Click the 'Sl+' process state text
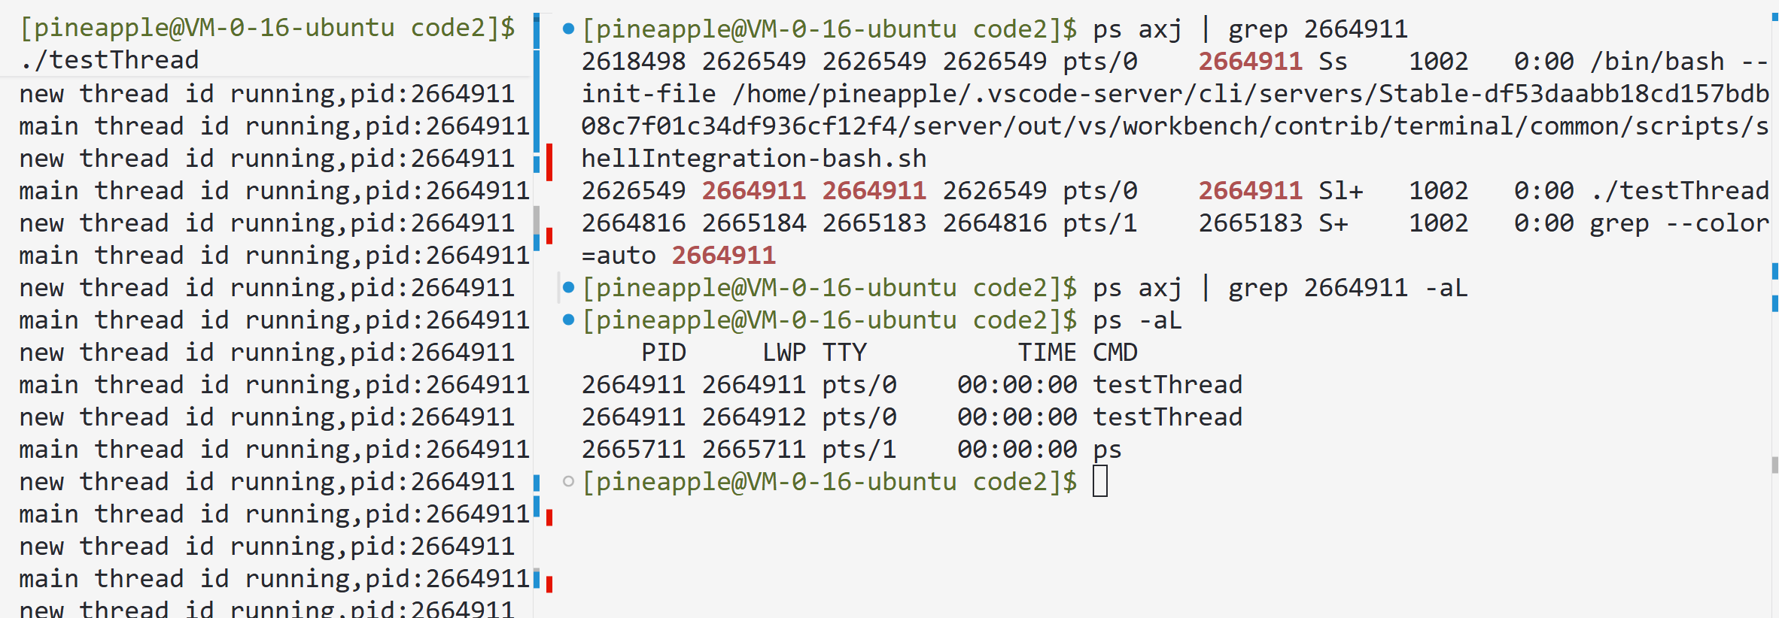The height and width of the screenshot is (618, 1779). [1341, 191]
